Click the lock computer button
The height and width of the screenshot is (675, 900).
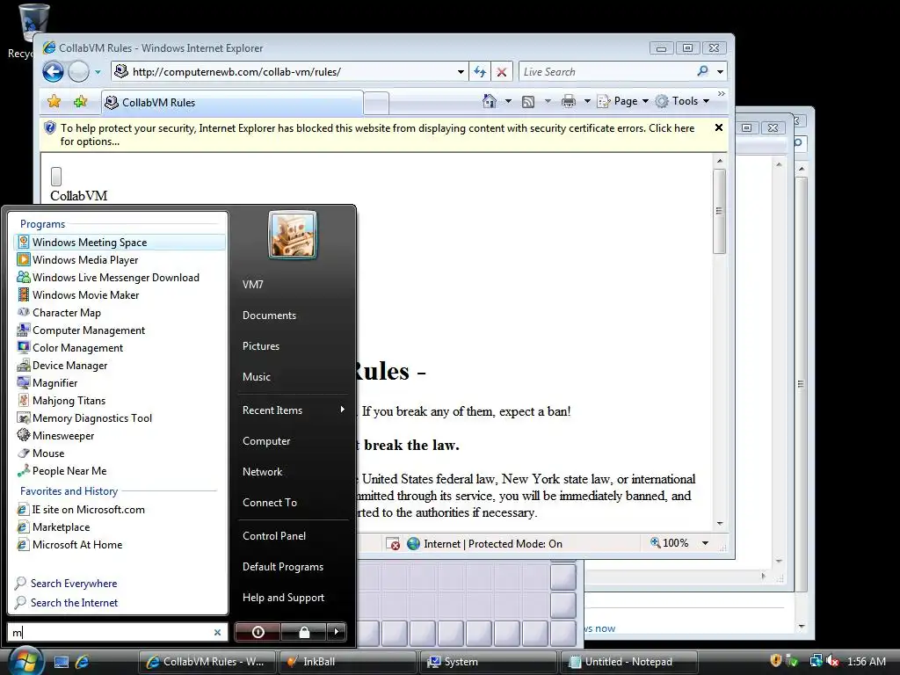pyautogui.click(x=303, y=632)
